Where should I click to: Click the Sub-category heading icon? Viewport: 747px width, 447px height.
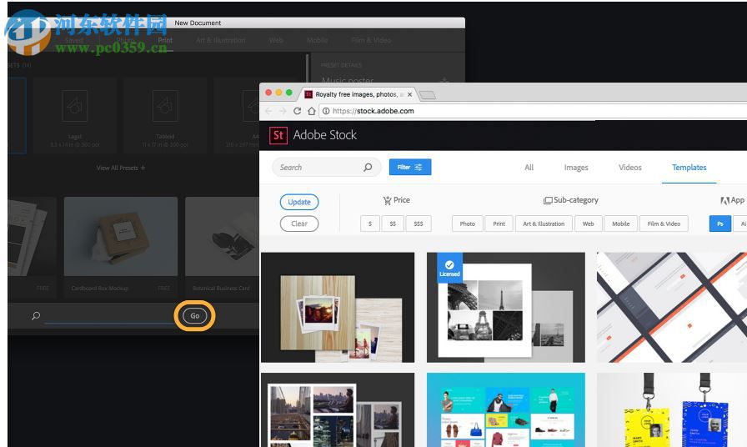(x=548, y=201)
